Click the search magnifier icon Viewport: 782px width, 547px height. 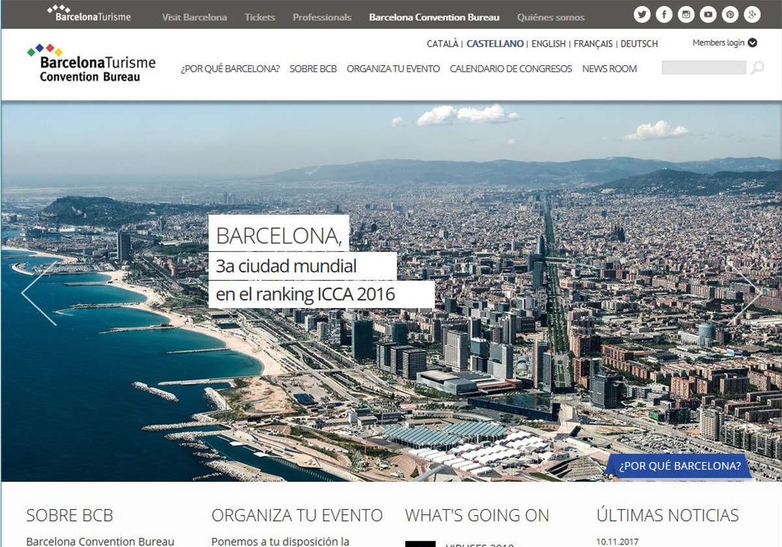pos(757,68)
